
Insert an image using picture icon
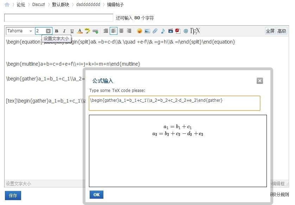[147, 31]
